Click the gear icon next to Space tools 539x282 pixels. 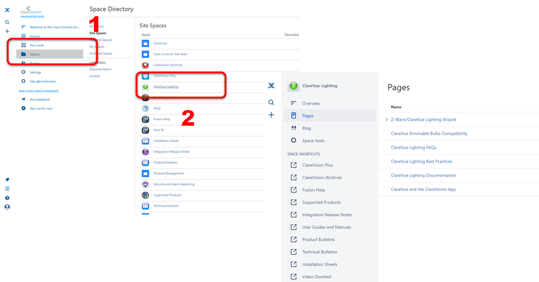click(294, 141)
